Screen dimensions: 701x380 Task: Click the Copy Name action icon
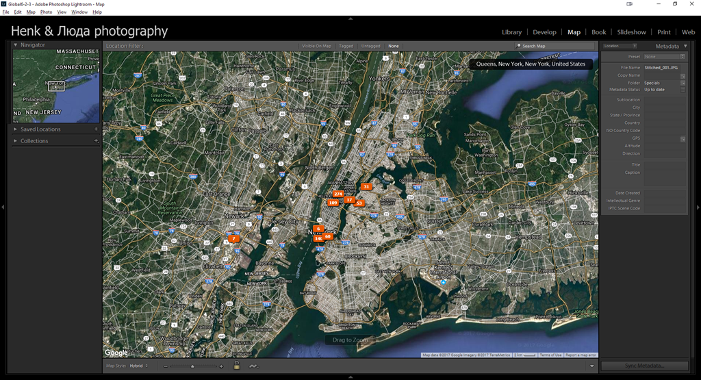683,75
